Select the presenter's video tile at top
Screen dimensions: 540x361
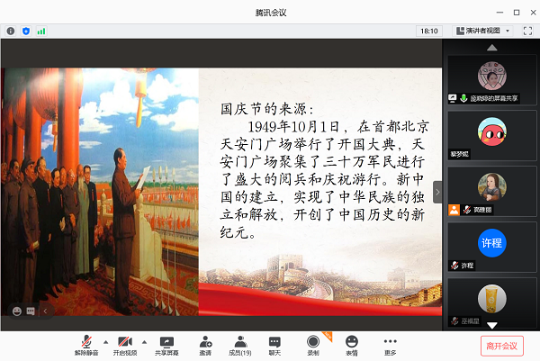pyautogui.click(x=491, y=79)
